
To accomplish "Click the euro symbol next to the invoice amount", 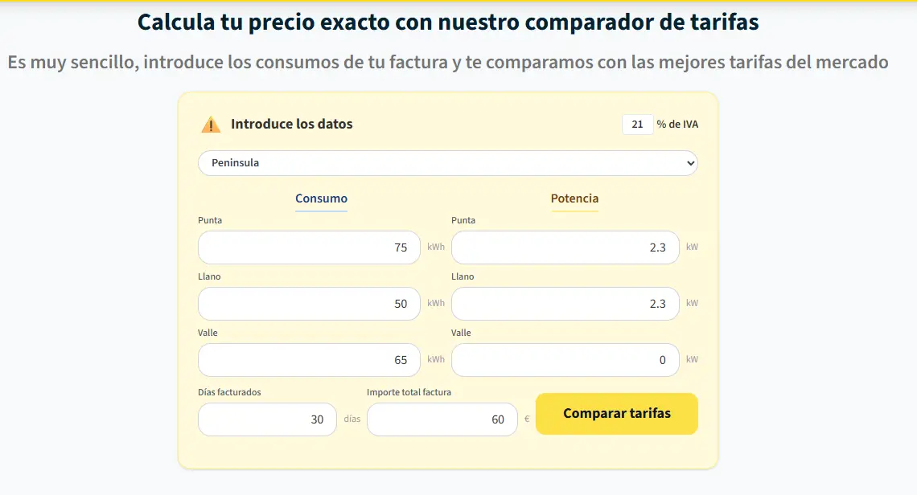I will [528, 419].
